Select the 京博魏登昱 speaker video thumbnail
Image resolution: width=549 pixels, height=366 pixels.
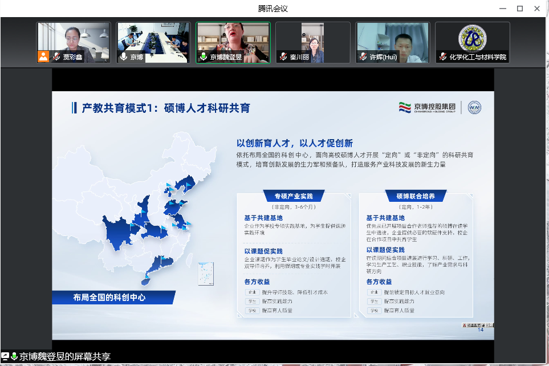click(233, 42)
